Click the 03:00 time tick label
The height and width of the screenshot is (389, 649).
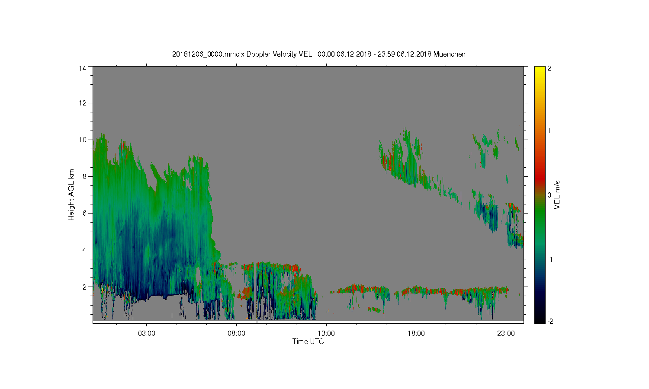(x=147, y=333)
